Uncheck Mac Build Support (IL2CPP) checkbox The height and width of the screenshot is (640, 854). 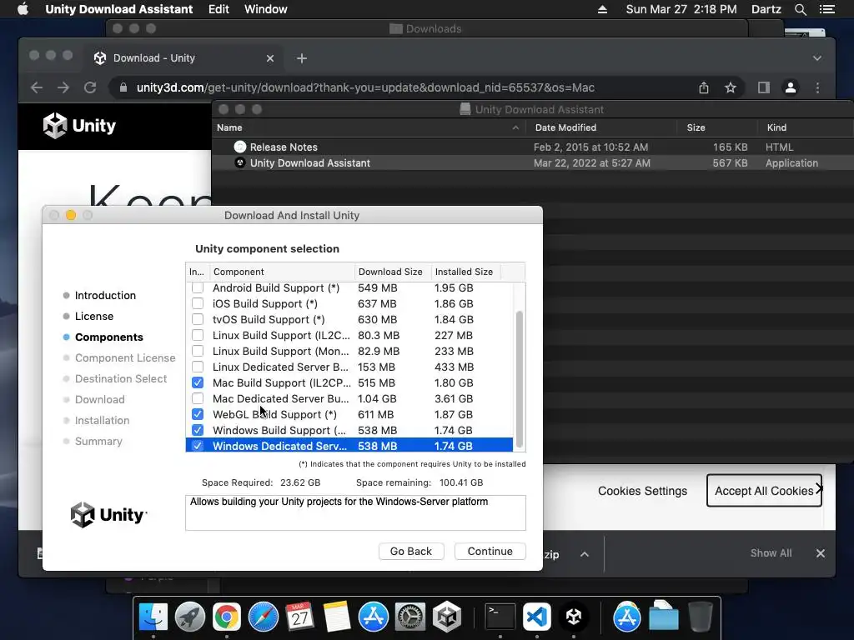tap(198, 382)
